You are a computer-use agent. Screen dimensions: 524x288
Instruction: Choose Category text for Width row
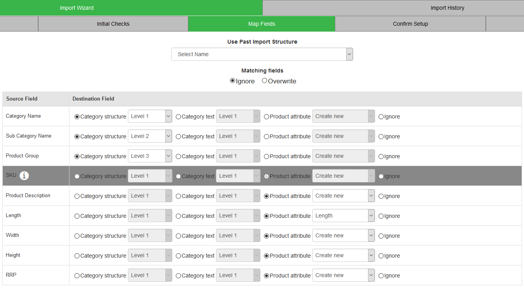[179, 236]
